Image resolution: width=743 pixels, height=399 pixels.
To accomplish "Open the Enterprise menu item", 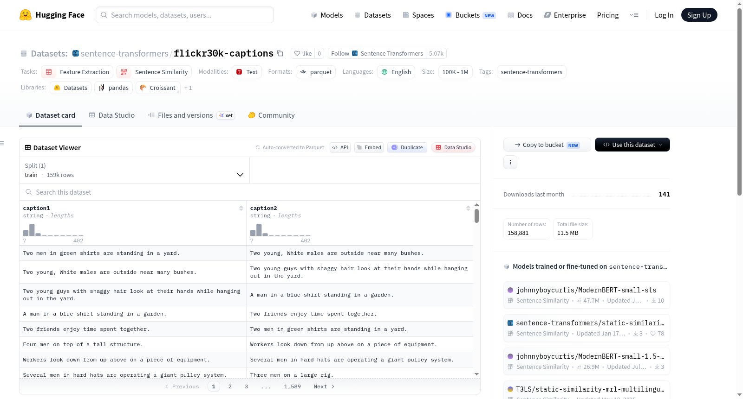I will [x=565, y=15].
